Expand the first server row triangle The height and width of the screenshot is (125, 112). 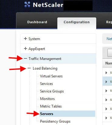tap(106, 73)
